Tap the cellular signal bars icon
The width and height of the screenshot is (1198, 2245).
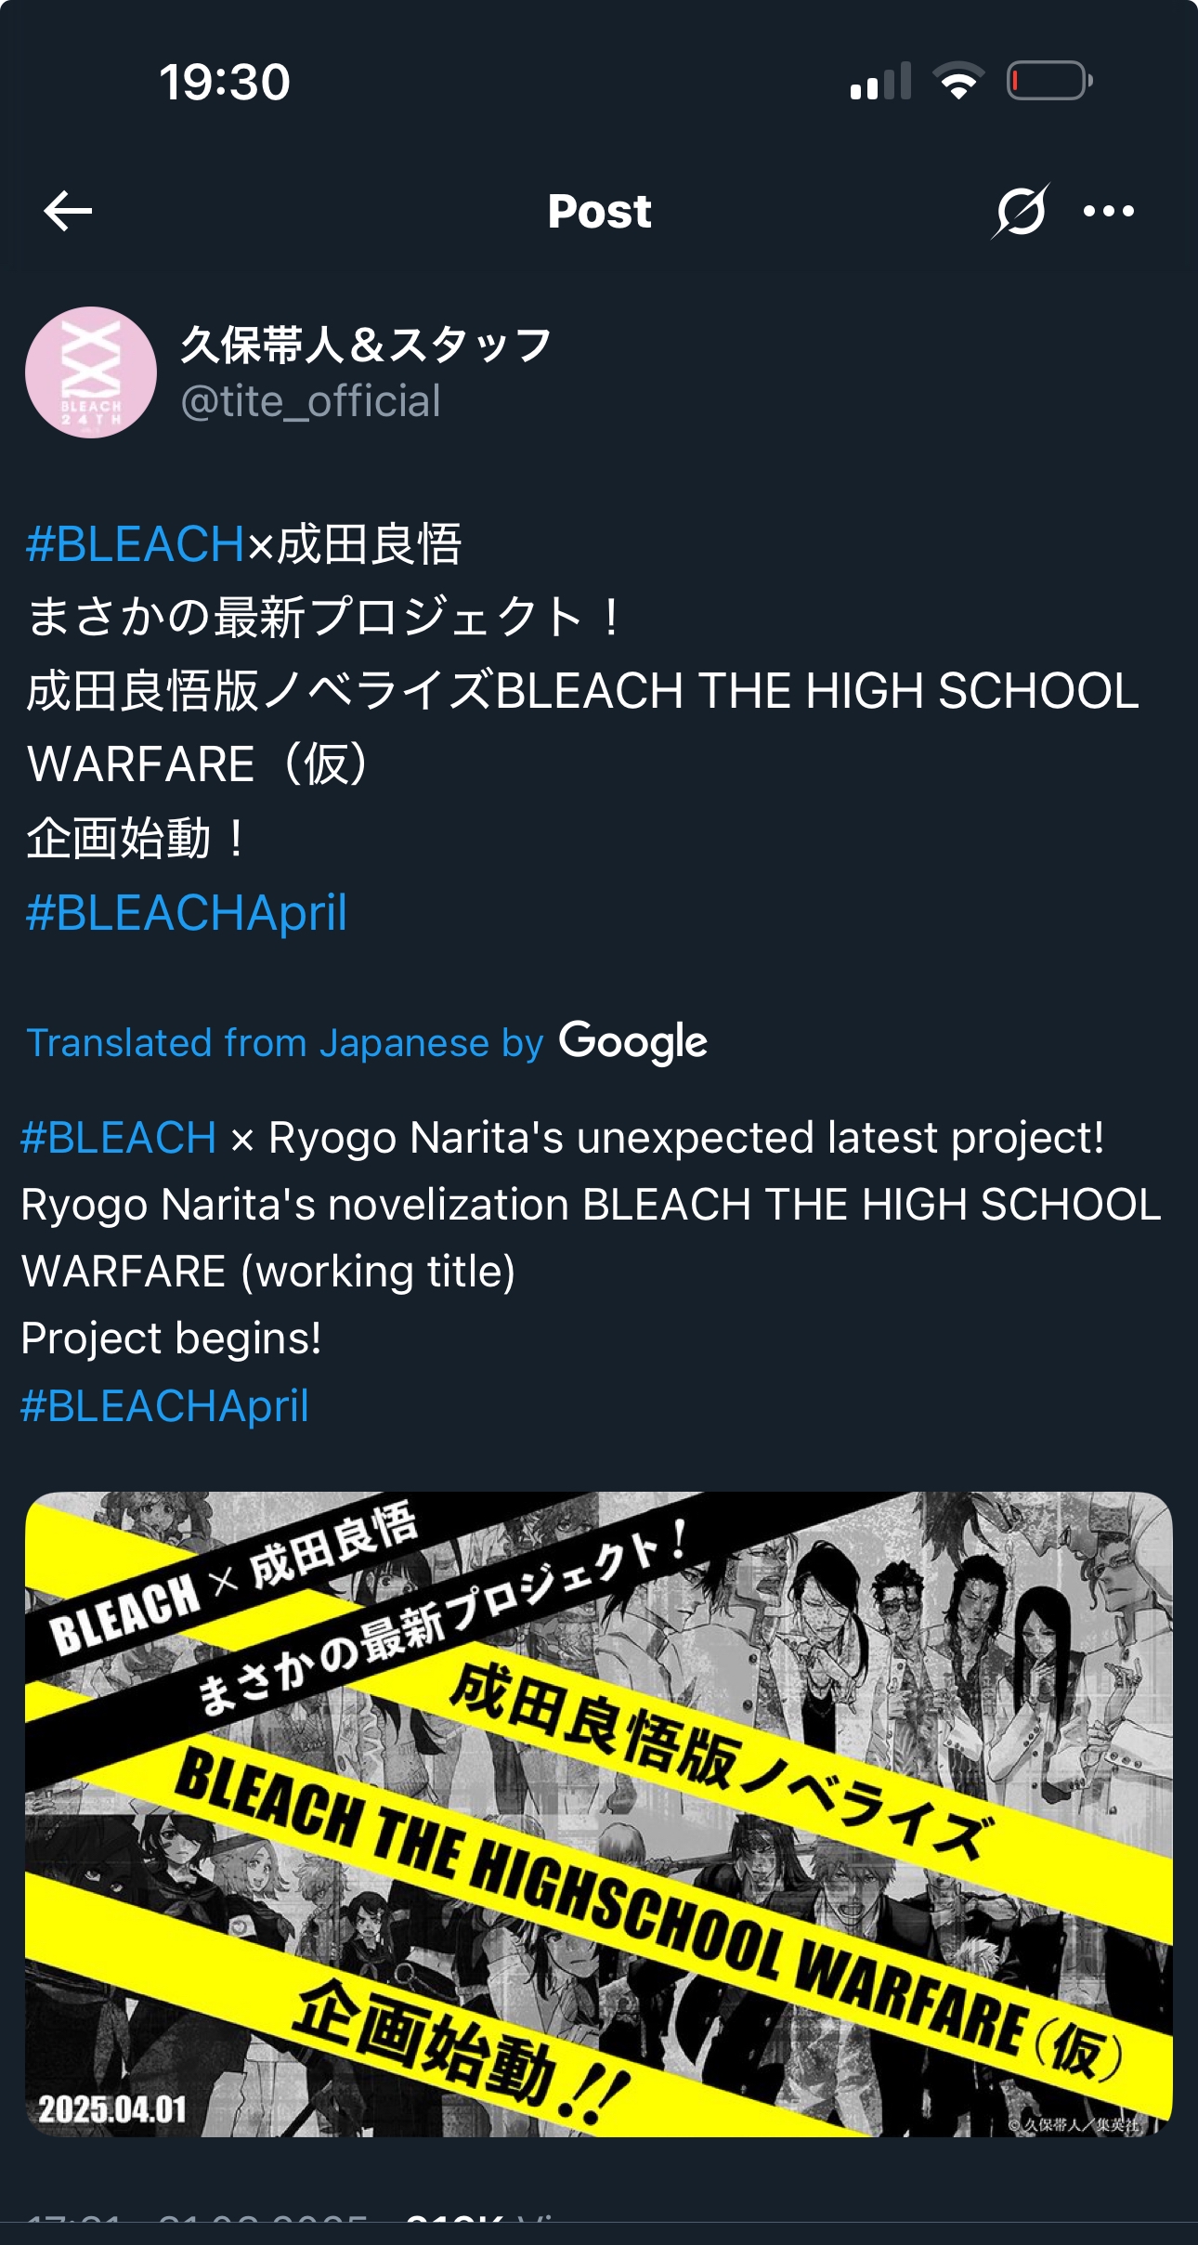(880, 82)
